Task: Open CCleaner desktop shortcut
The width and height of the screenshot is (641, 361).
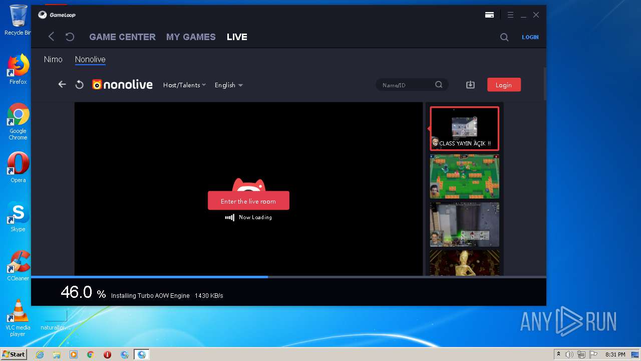Action: 18,266
